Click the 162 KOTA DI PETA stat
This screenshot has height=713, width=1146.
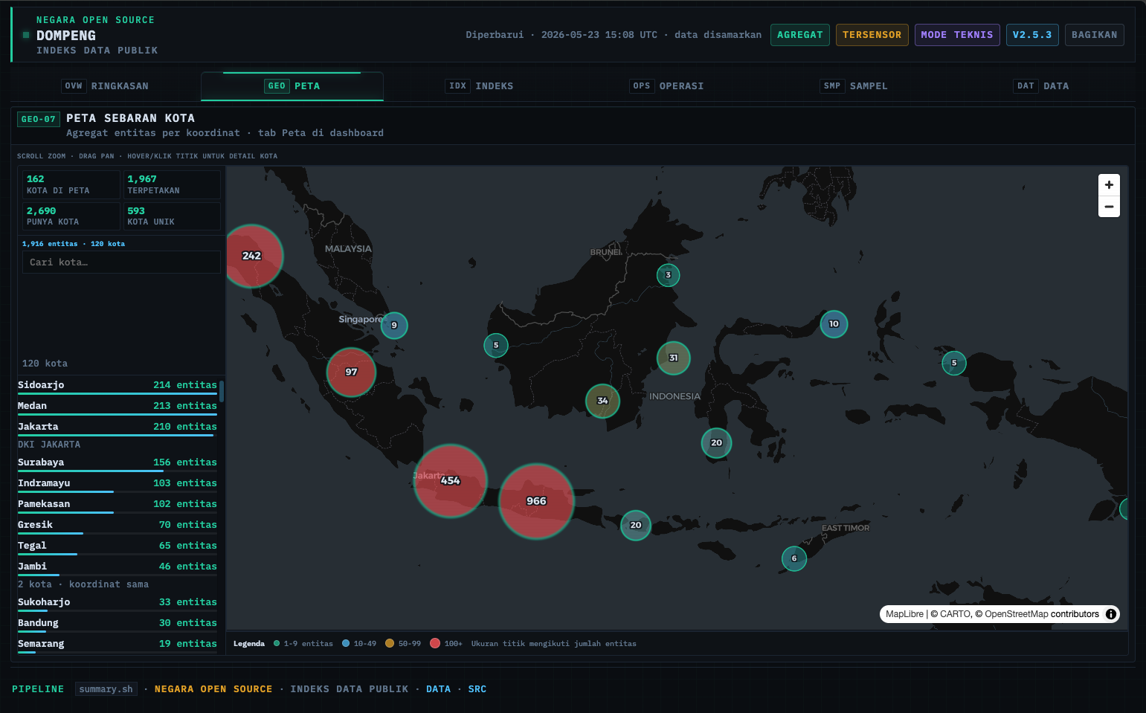[x=71, y=184]
